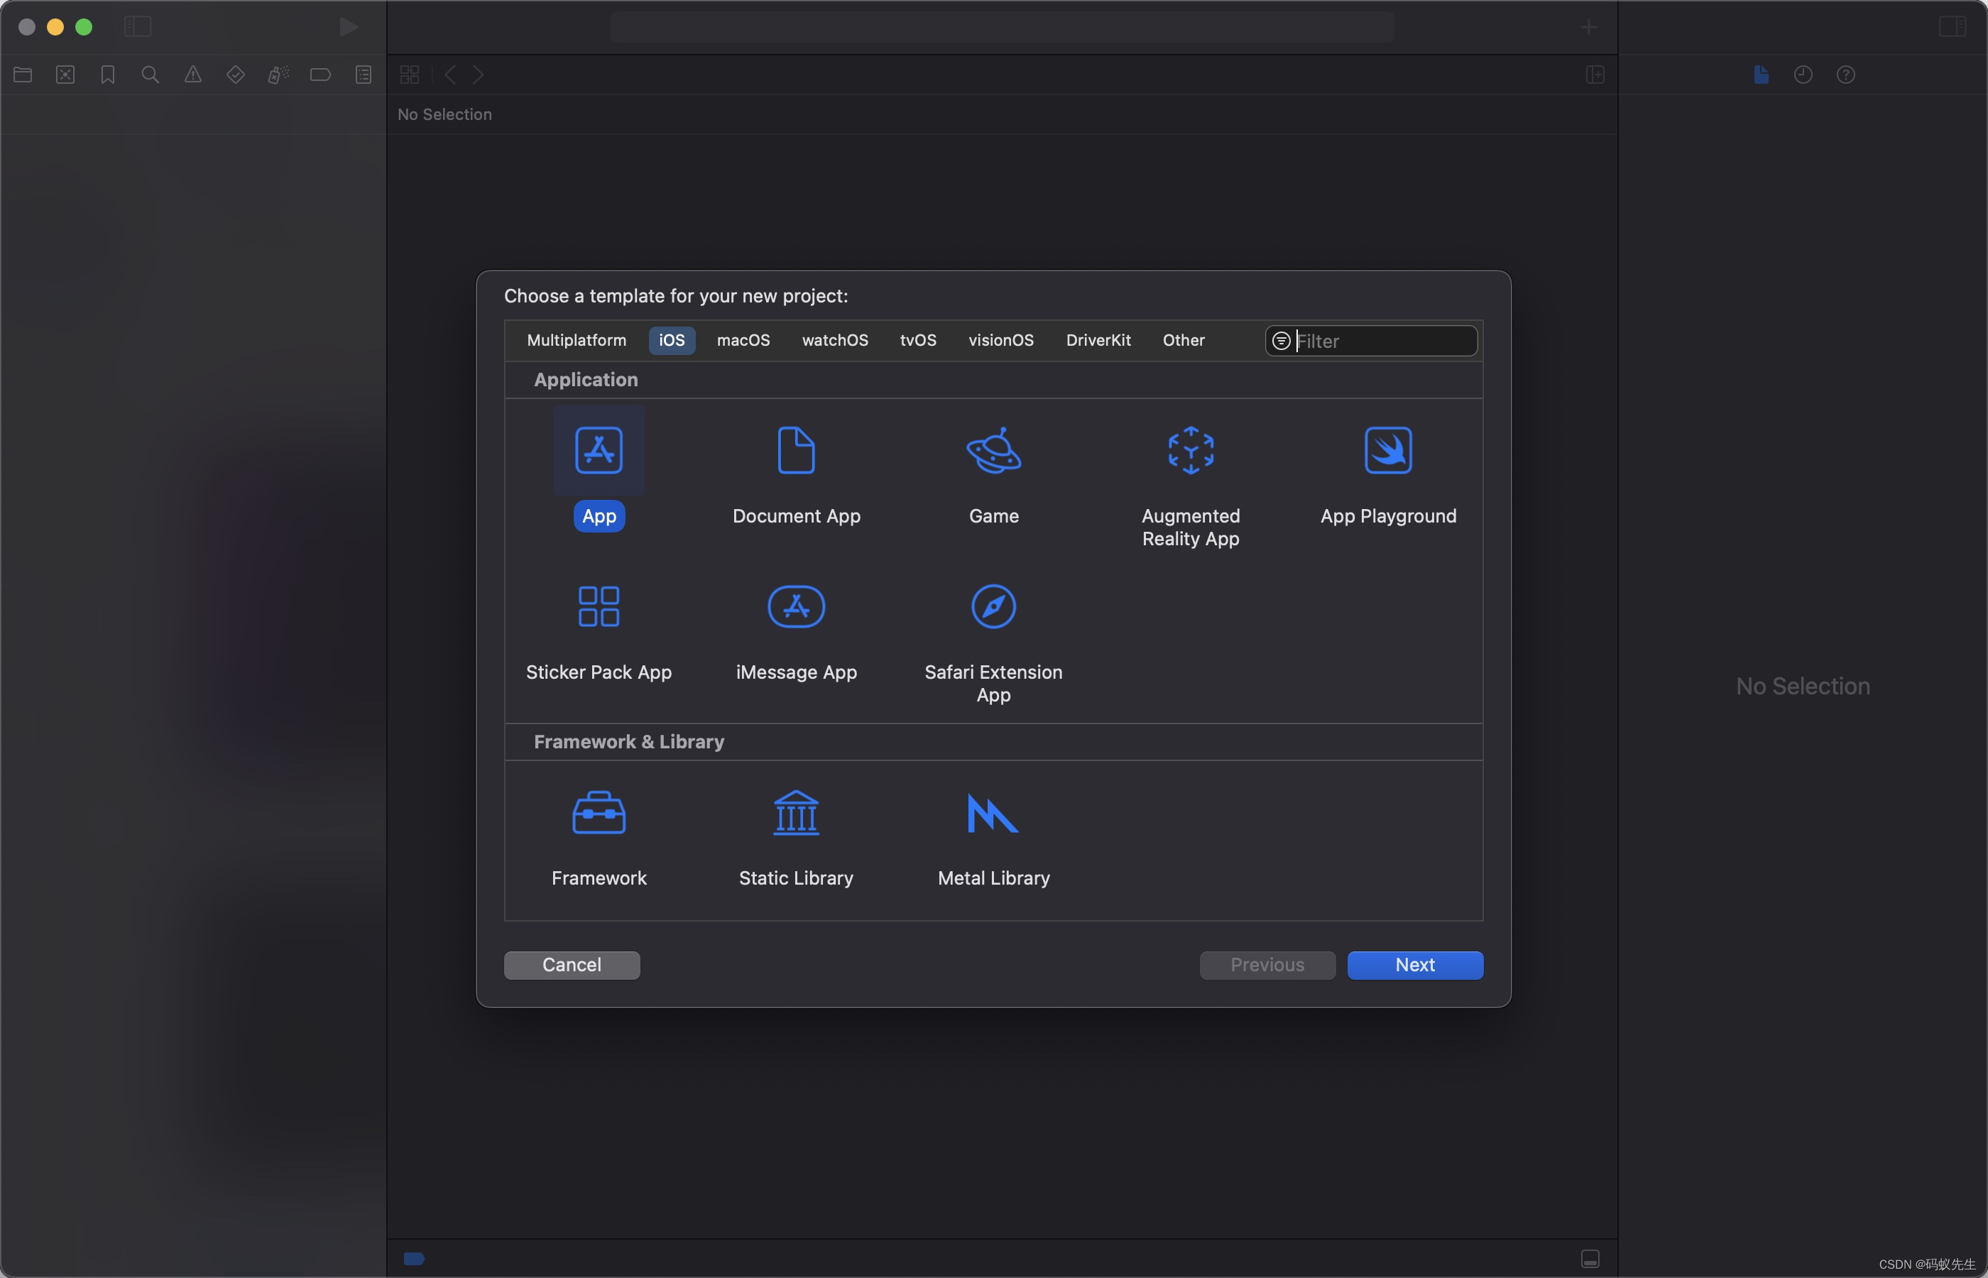Viewport: 1988px width, 1278px height.
Task: Click the Other platform tab
Action: point(1184,339)
